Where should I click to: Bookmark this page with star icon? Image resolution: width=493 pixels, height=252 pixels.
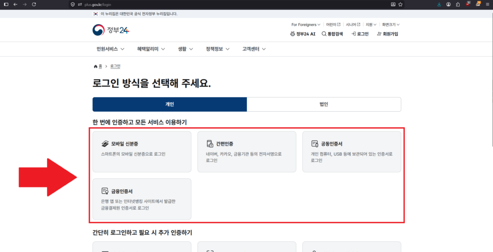[x=400, y=4]
